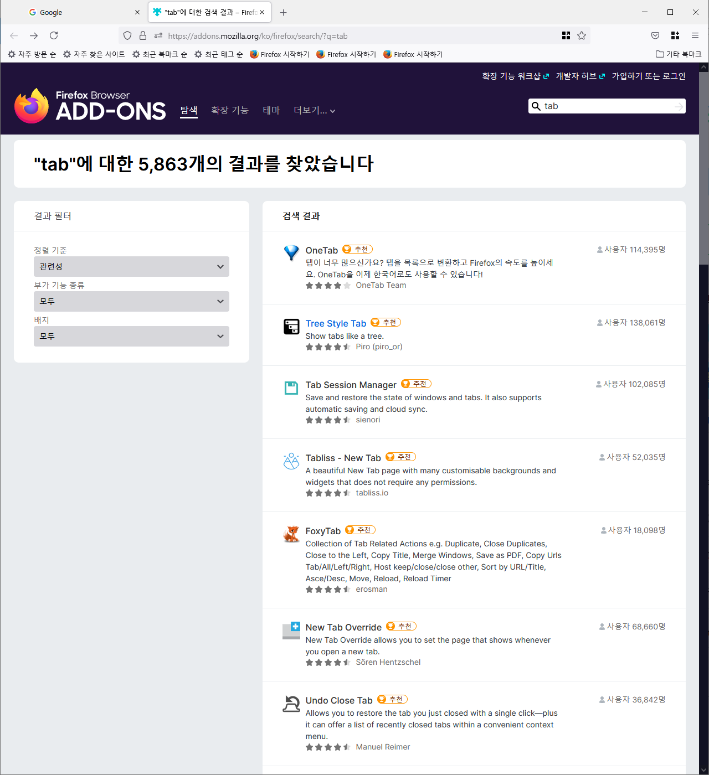The image size is (709, 775).
Task: Close the tab search results tab
Action: click(262, 12)
